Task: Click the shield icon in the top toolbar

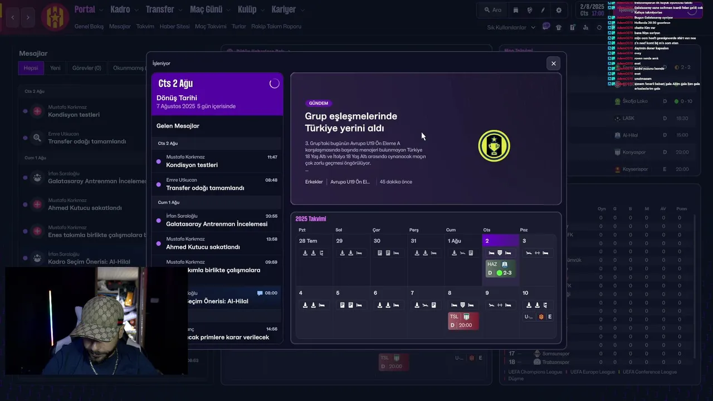Action: click(530, 10)
